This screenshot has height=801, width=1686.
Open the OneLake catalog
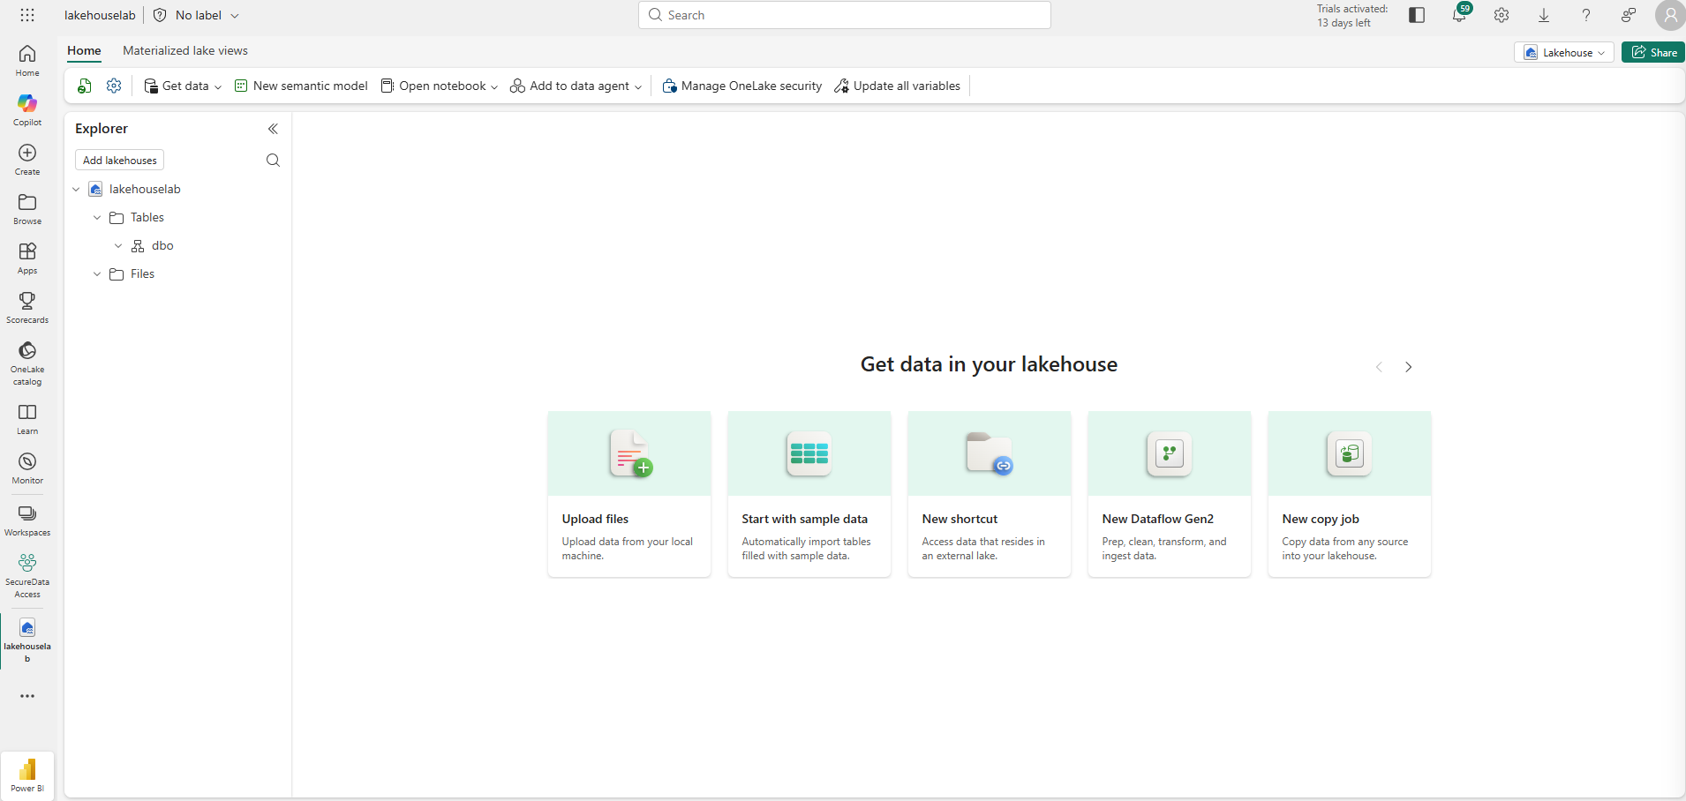tap(27, 363)
